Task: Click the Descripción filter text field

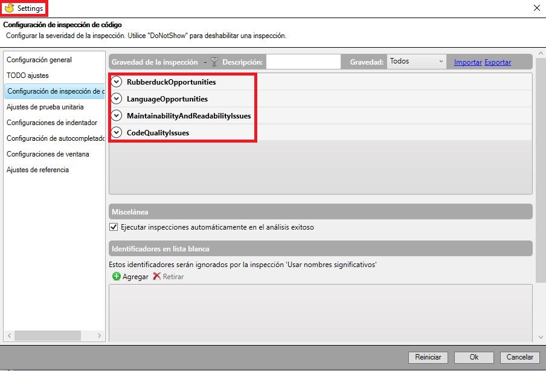Action: pyautogui.click(x=303, y=62)
